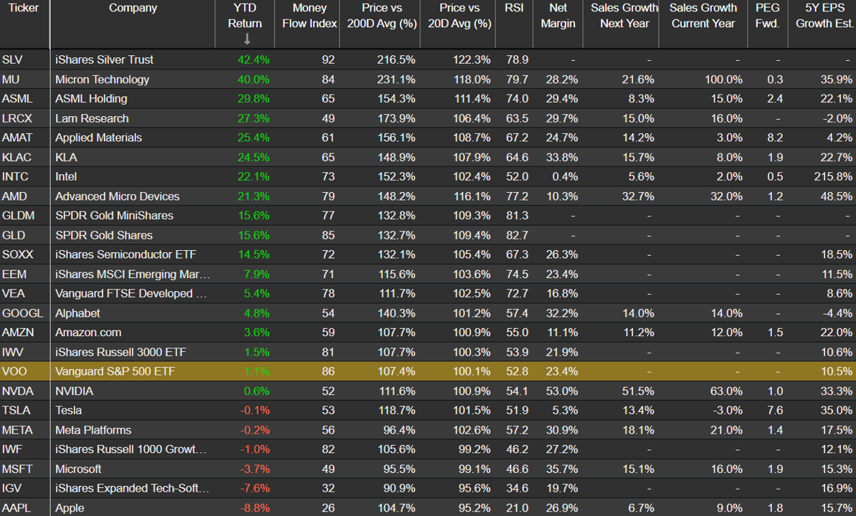The image size is (856, 516).
Task: Select the GLDM ticker cell
Action: 18,216
